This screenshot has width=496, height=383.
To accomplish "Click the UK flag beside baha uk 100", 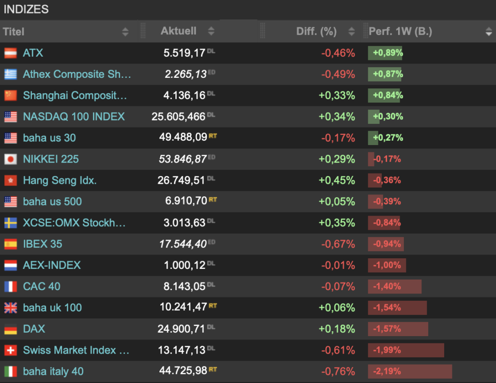I will (10, 308).
